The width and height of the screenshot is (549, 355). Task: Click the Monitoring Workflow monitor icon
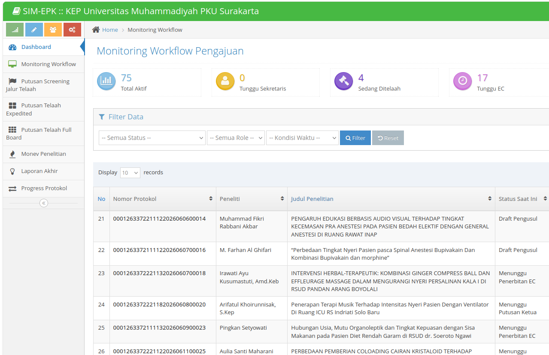pyautogui.click(x=12, y=64)
